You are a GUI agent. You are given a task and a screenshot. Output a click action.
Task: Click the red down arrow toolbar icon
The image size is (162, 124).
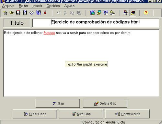[x=45, y=13]
